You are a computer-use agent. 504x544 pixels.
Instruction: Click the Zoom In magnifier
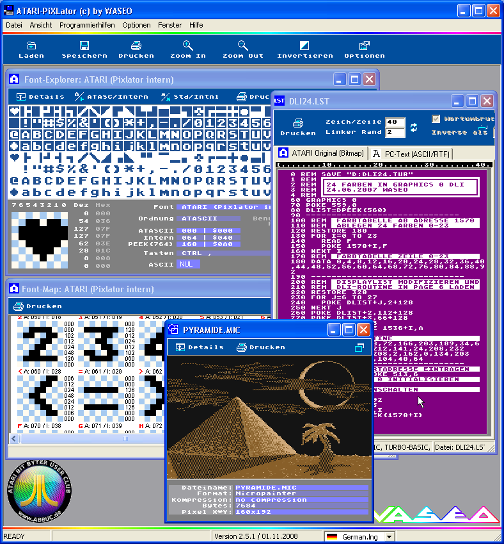188,45
